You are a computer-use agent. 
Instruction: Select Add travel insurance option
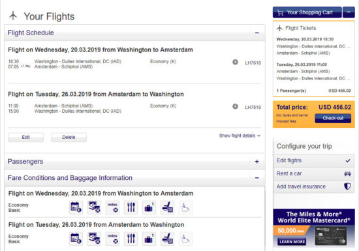click(x=314, y=186)
